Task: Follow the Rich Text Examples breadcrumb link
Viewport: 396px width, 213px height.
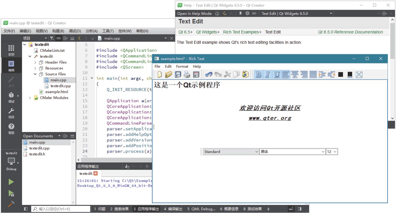Action: (241, 32)
